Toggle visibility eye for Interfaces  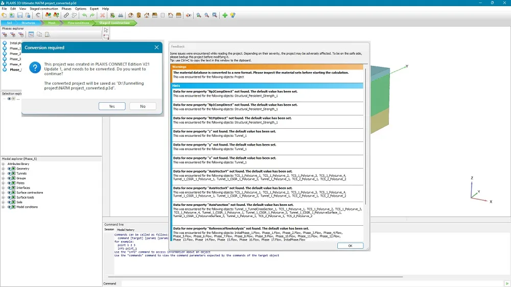click(x=9, y=188)
